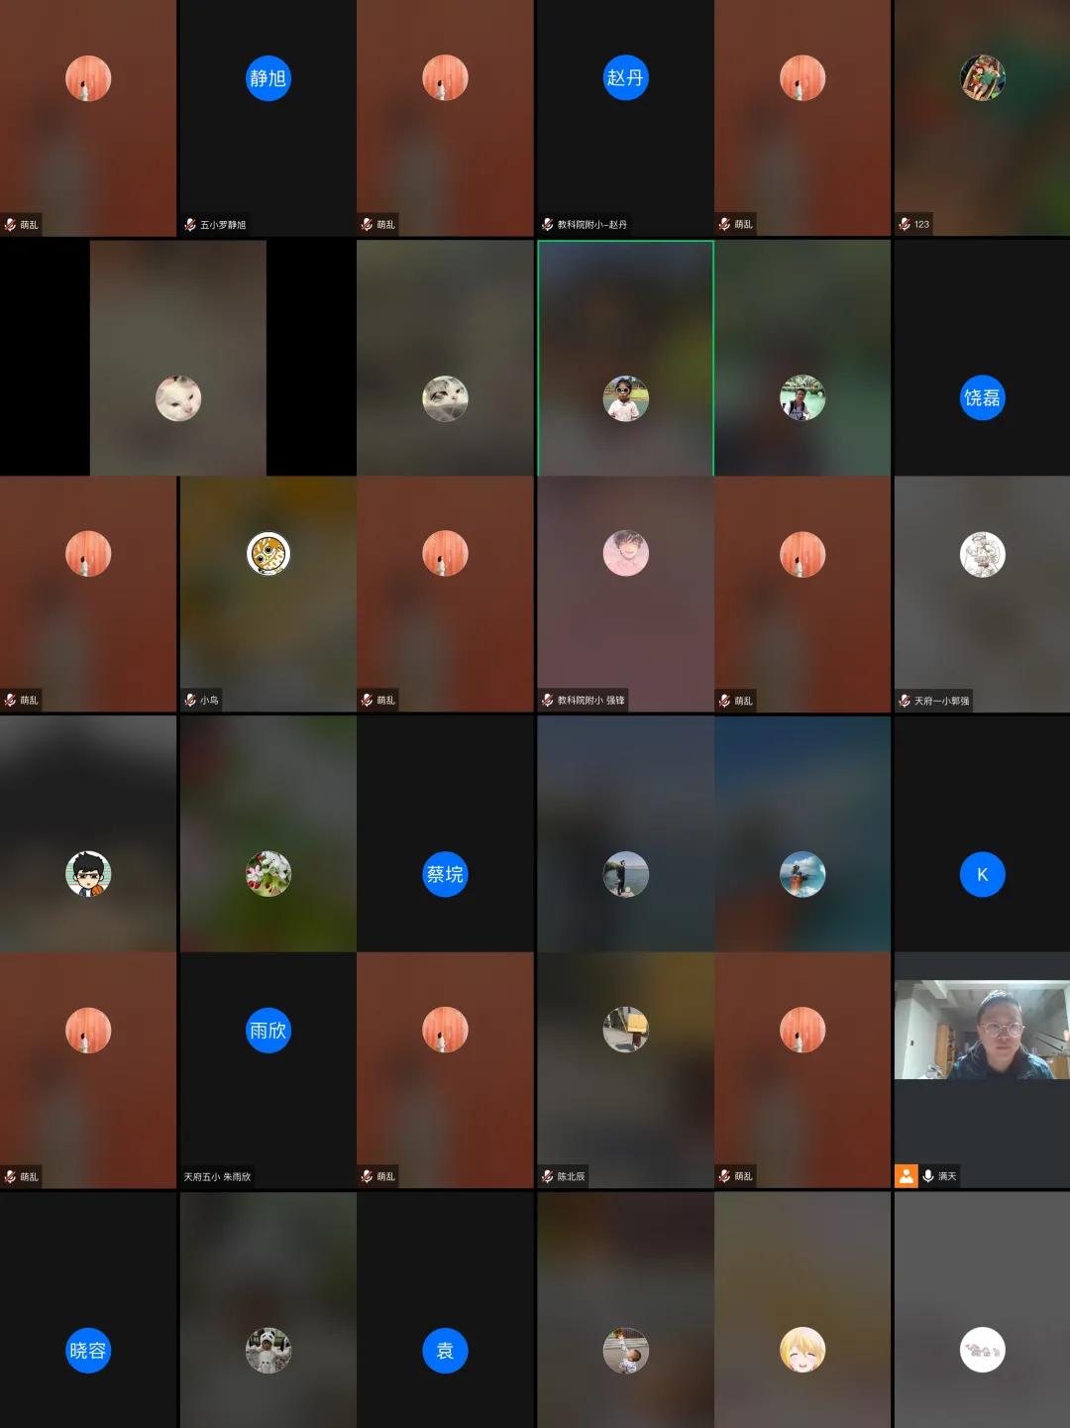
Task: Open 满天's live camera video
Action: [982, 1030]
